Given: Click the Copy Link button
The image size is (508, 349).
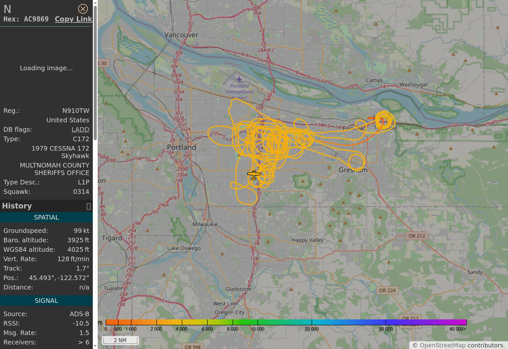Looking at the screenshot, I should [x=73, y=19].
